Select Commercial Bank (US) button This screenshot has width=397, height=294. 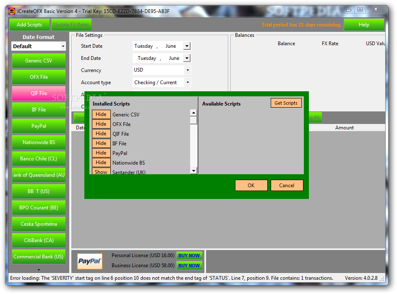pyautogui.click(x=39, y=257)
